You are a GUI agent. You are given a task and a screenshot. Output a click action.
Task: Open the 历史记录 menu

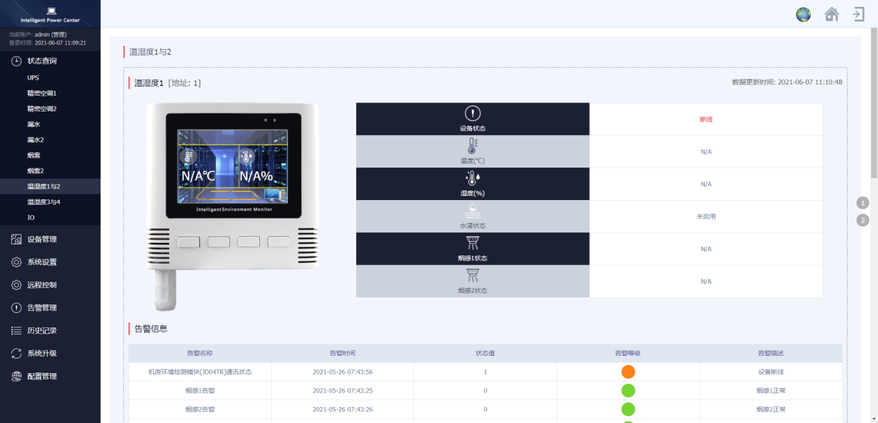[x=42, y=331]
